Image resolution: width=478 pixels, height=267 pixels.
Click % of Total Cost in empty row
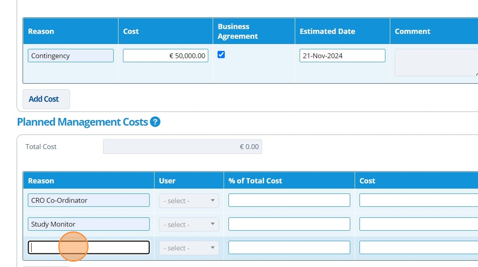pyautogui.click(x=289, y=248)
